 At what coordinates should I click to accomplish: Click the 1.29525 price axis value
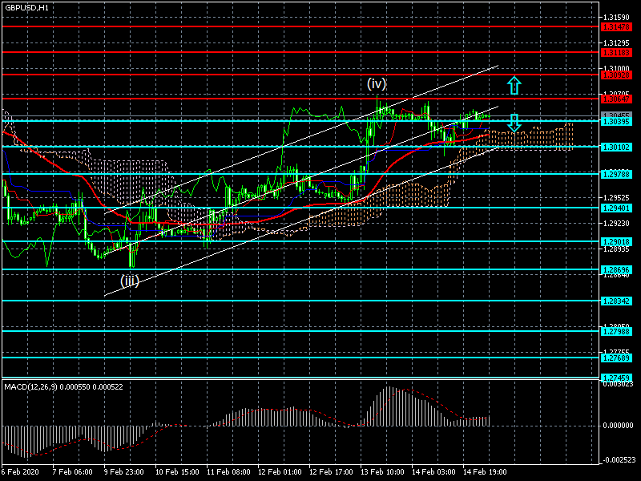pyautogui.click(x=616, y=197)
